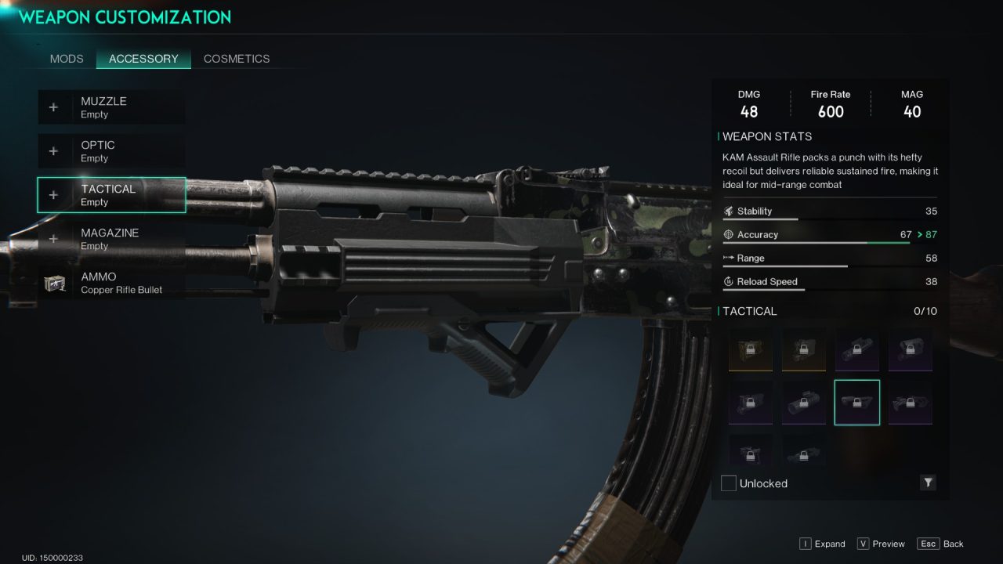The image size is (1003, 564).
Task: Switch to the MODS tab
Action: pyautogui.click(x=67, y=59)
